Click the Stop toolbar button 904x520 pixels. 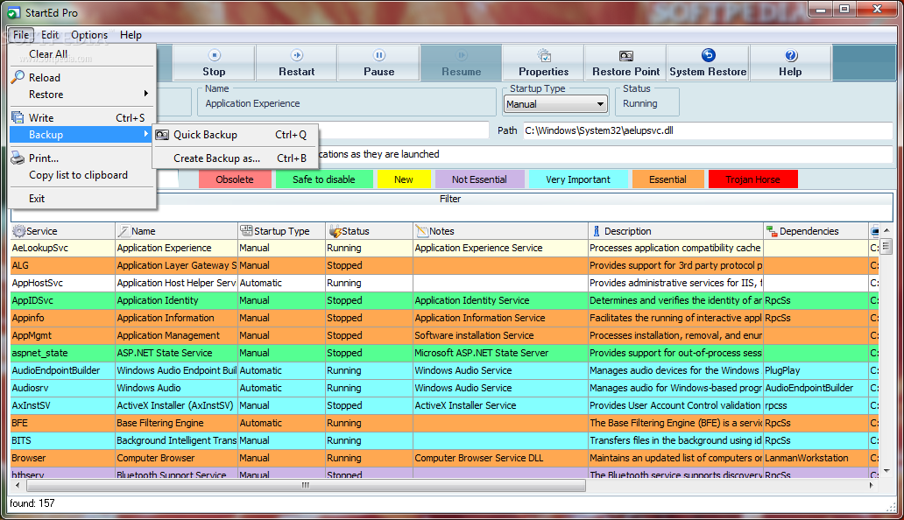coord(214,63)
